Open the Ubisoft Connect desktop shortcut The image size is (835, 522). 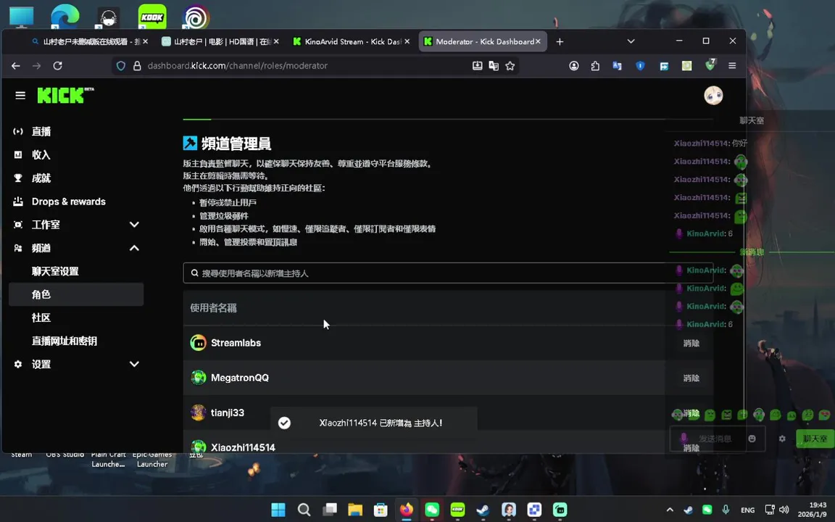(196, 17)
